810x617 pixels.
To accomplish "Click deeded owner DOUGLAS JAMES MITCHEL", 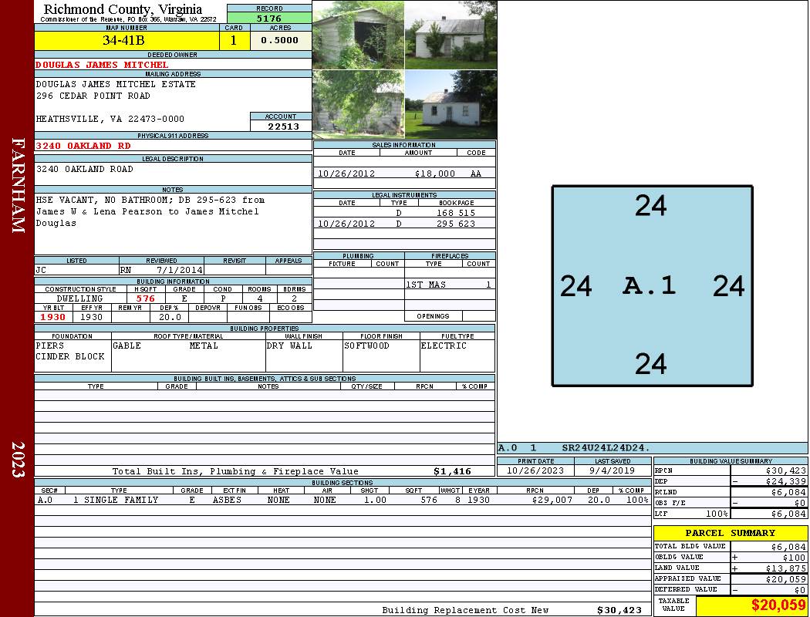I will coord(102,65).
